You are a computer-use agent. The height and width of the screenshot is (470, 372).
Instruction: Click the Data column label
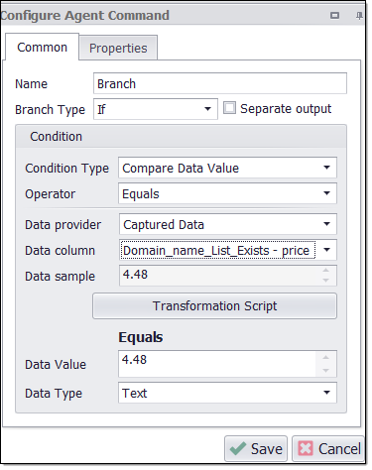click(60, 251)
